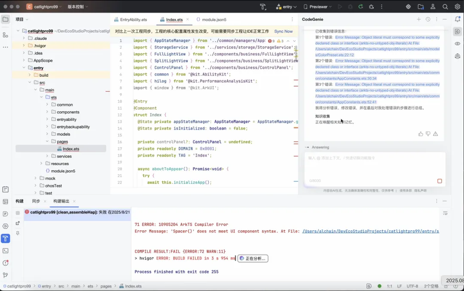Screen dimensions: 464x291
Task: Select module.json5 in project tree
Action: [63, 171]
